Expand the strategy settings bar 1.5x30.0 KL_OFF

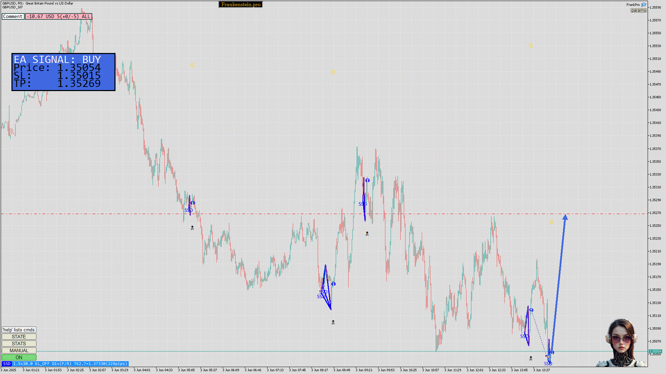[70, 364]
